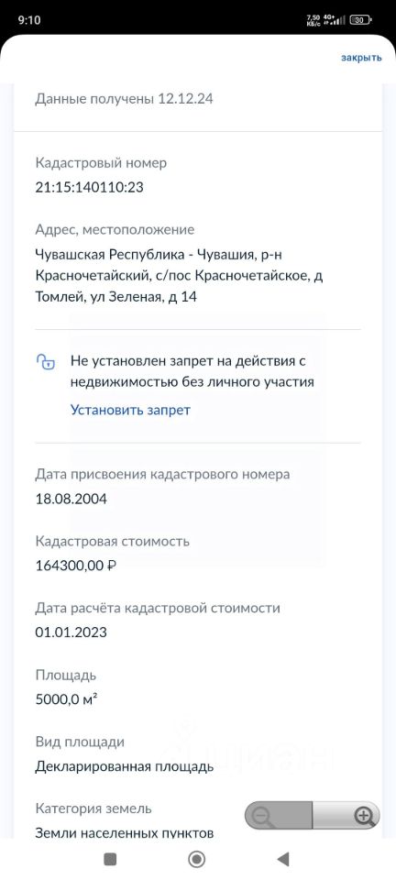Viewport: 396px width, 880px height.
Task: Tap the cadastral value 164300,00 ₽
Action: point(76,566)
